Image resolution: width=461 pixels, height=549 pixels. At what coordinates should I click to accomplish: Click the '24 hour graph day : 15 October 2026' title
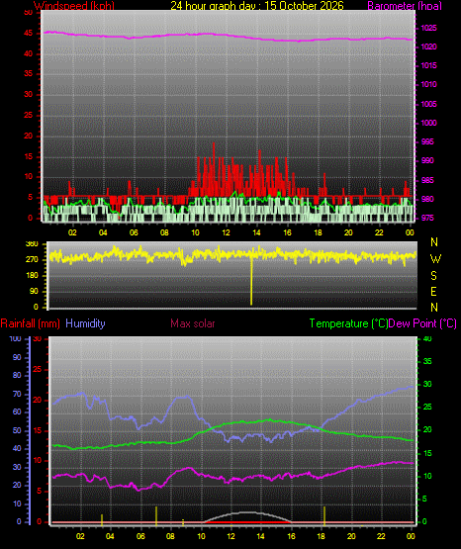(x=257, y=6)
